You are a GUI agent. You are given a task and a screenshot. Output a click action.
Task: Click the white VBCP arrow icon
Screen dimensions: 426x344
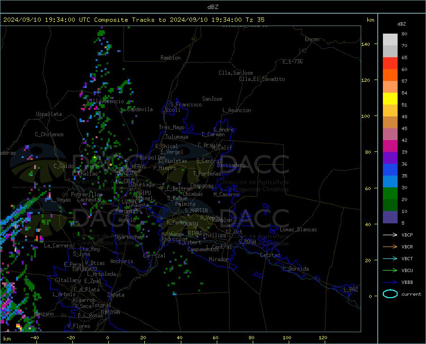point(390,235)
